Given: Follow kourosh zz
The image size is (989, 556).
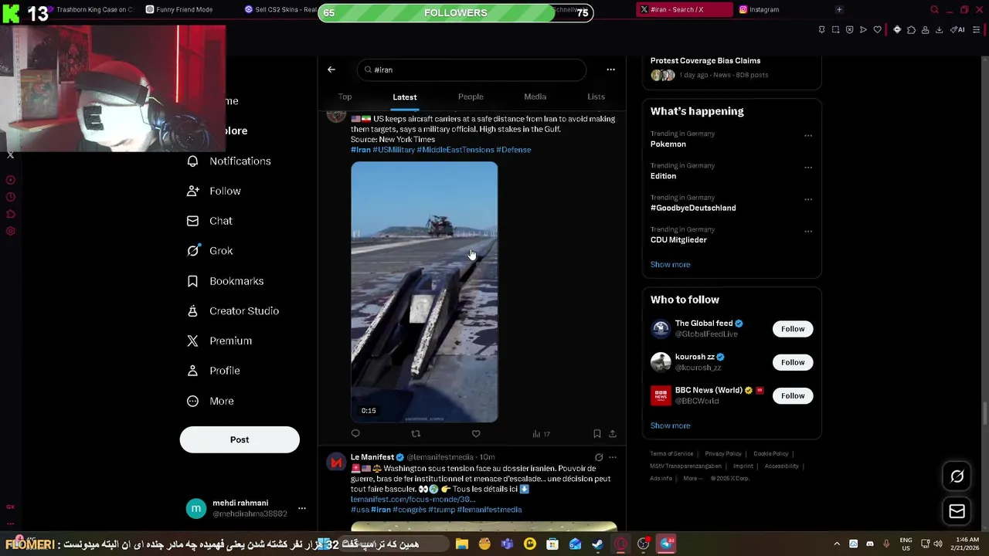Looking at the screenshot, I should click(x=792, y=362).
